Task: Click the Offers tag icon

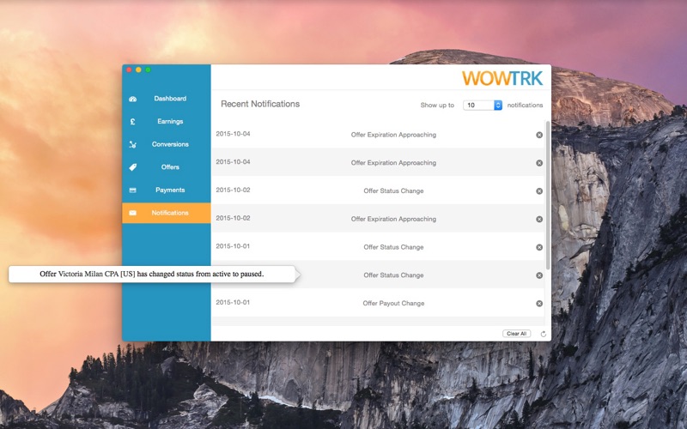Action: point(132,167)
